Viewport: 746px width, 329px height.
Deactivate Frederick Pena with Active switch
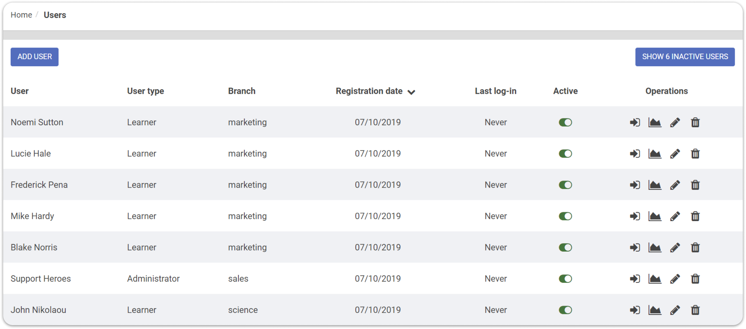565,185
